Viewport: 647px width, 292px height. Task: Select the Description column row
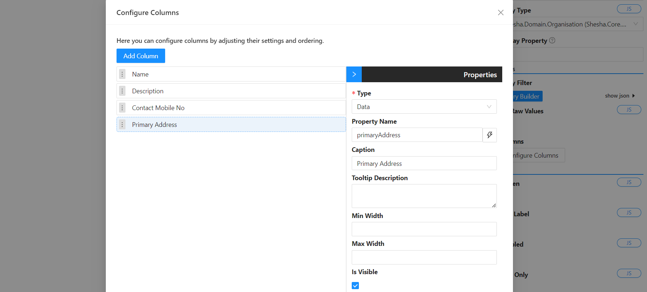coord(231,91)
